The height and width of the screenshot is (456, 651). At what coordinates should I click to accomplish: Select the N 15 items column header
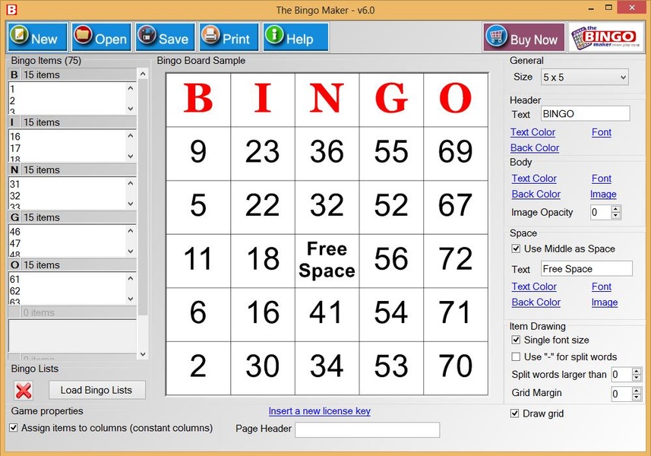tap(72, 169)
